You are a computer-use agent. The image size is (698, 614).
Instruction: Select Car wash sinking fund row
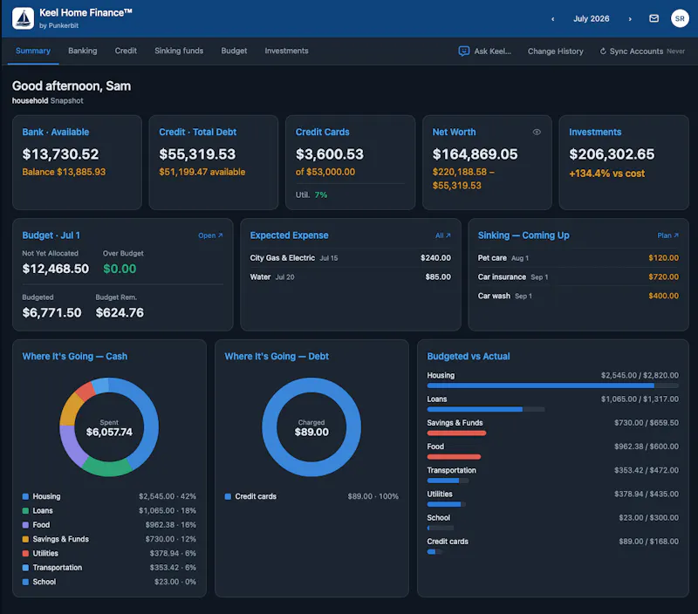(578, 296)
